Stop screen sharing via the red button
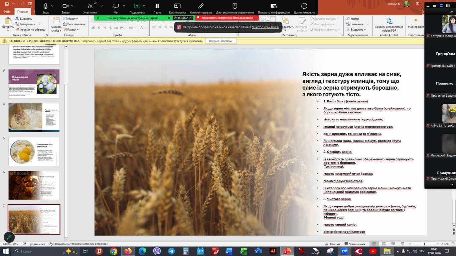This screenshot has height=256, width=456. pos(227,18)
